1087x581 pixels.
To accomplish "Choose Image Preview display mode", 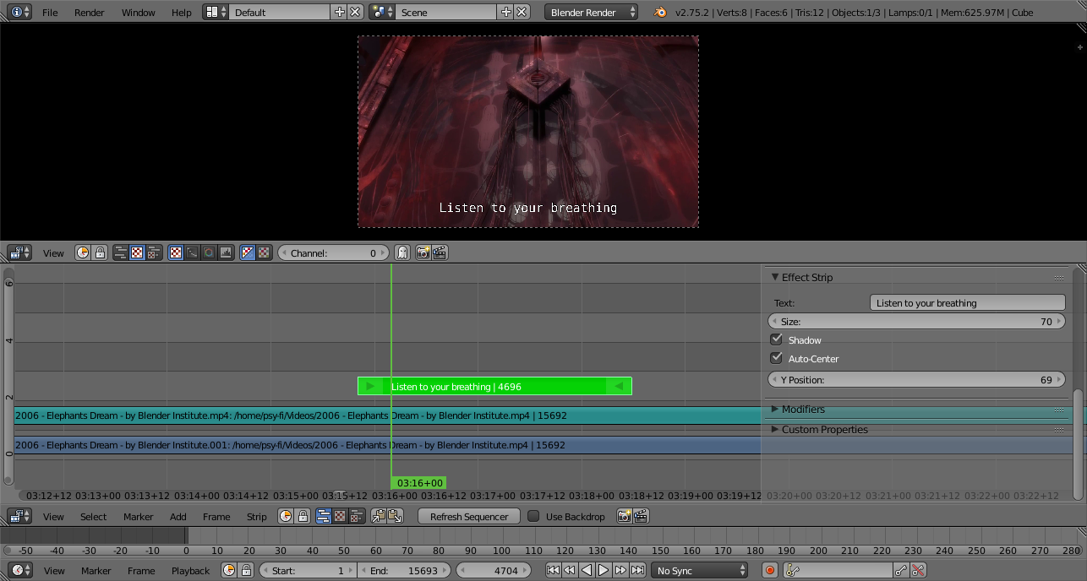I will click(176, 252).
